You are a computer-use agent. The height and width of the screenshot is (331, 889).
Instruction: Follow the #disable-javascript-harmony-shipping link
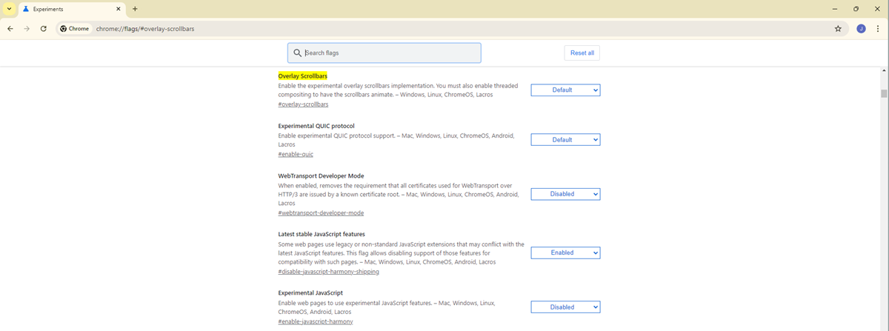[328, 272]
